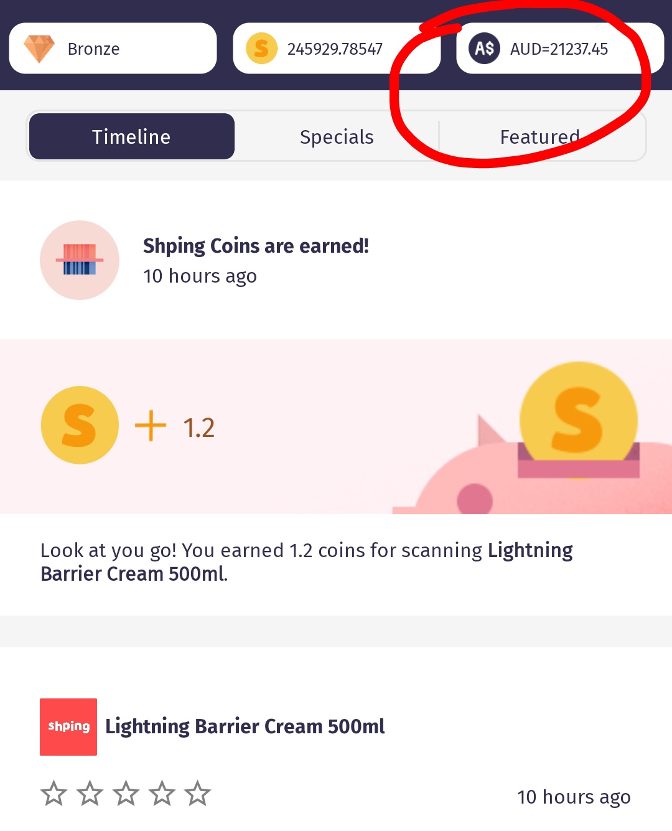Select the Timeline tab
Image resolution: width=672 pixels, height=831 pixels.
[x=131, y=136]
